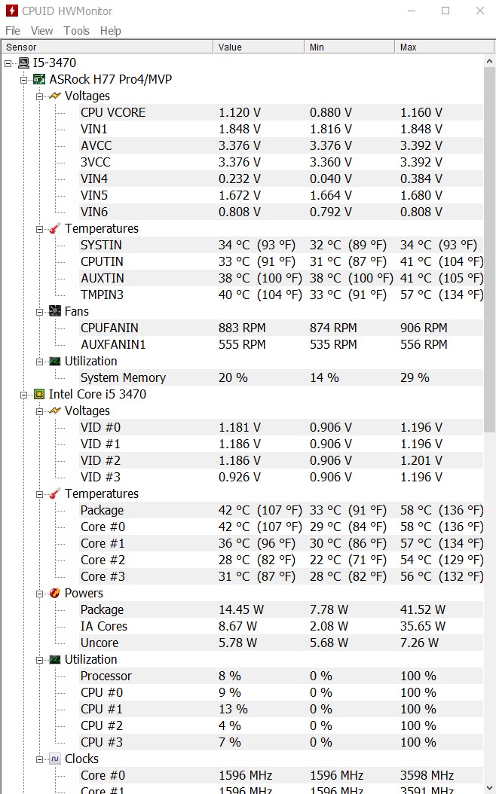
Task: Select the CPUTIN temperature row
Action: [281, 262]
